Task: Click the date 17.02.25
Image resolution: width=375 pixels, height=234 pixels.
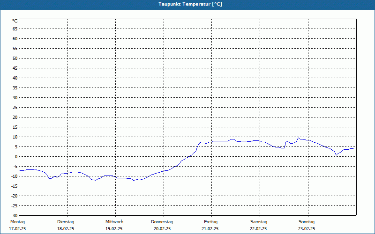Action: 17,229
